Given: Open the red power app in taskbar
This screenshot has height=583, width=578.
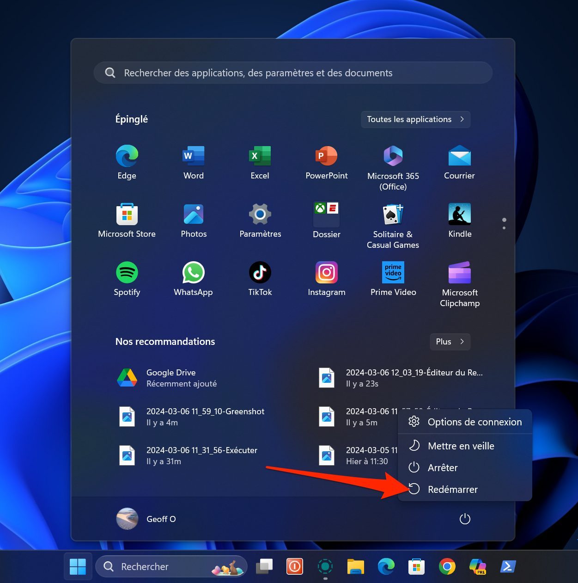Looking at the screenshot, I should [x=295, y=566].
